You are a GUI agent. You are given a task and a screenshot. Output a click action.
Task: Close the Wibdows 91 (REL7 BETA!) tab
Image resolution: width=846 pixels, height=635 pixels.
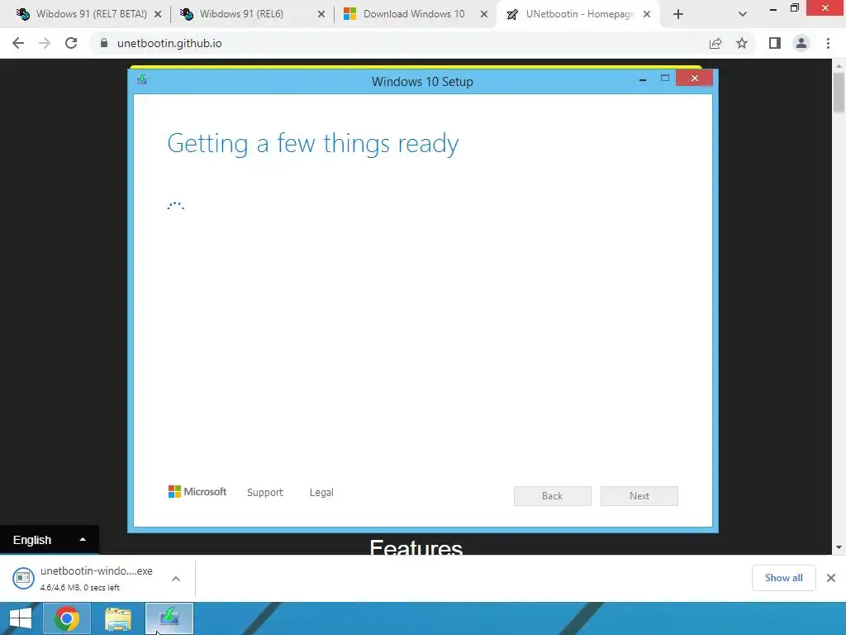[x=158, y=15]
